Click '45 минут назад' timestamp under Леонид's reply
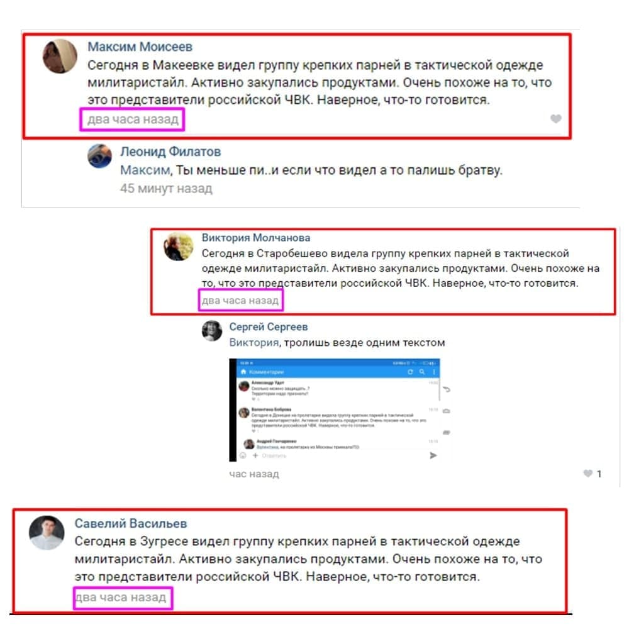The height and width of the screenshot is (629, 629). click(x=166, y=188)
